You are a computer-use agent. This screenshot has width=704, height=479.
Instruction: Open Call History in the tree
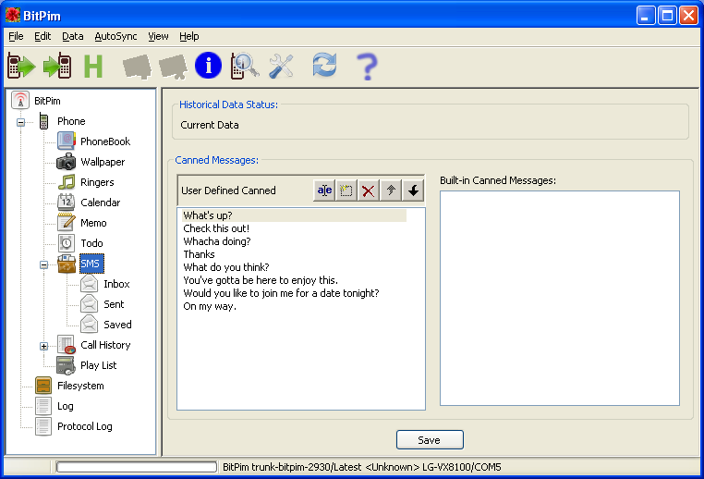coord(105,345)
